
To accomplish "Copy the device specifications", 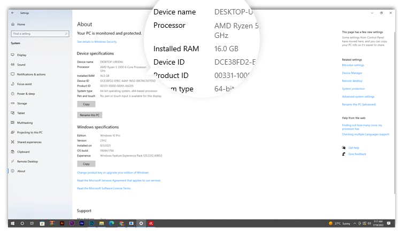I will pyautogui.click(x=86, y=104).
